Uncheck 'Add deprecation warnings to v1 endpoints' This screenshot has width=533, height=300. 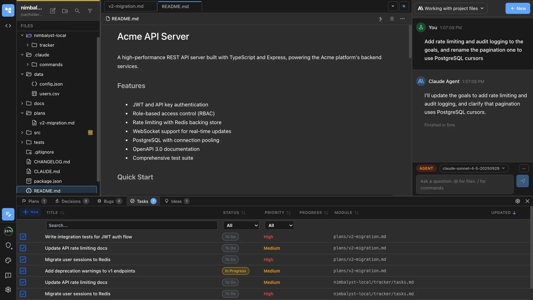click(x=23, y=271)
